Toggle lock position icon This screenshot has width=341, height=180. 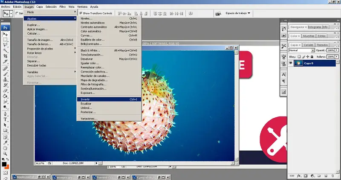[x=308, y=57]
